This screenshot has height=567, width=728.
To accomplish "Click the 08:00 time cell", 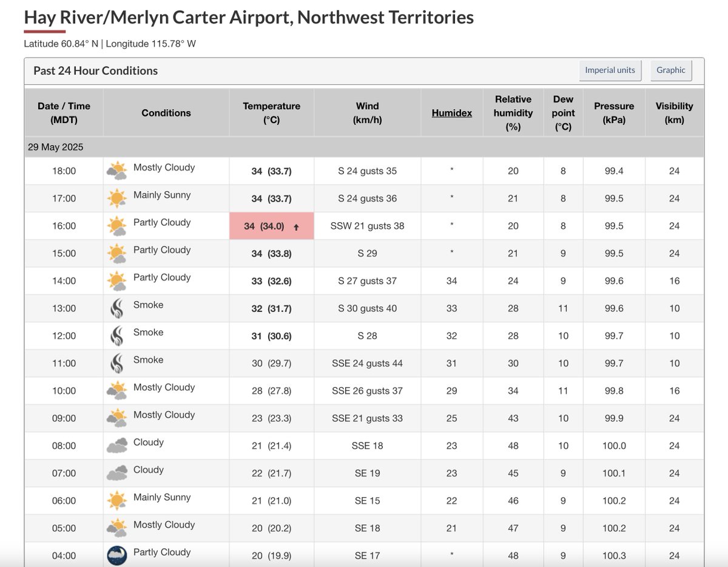I will 64,446.
